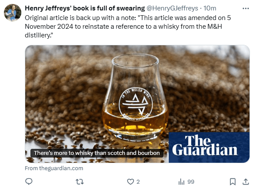Click the In The Welsh Wind glass logo

click(x=136, y=104)
